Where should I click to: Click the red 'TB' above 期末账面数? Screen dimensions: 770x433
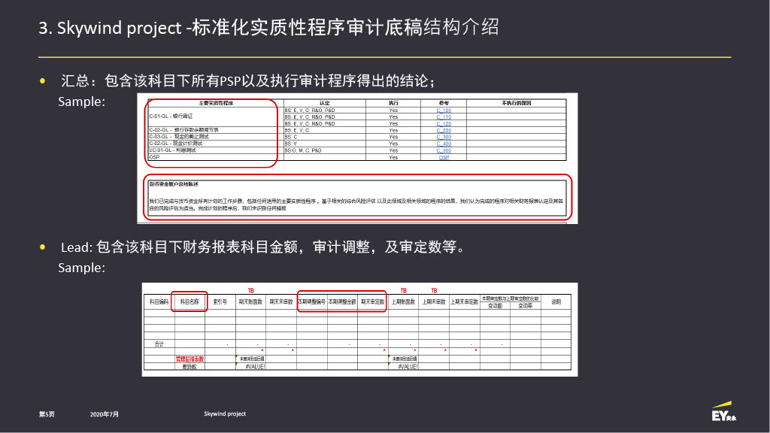[251, 291]
